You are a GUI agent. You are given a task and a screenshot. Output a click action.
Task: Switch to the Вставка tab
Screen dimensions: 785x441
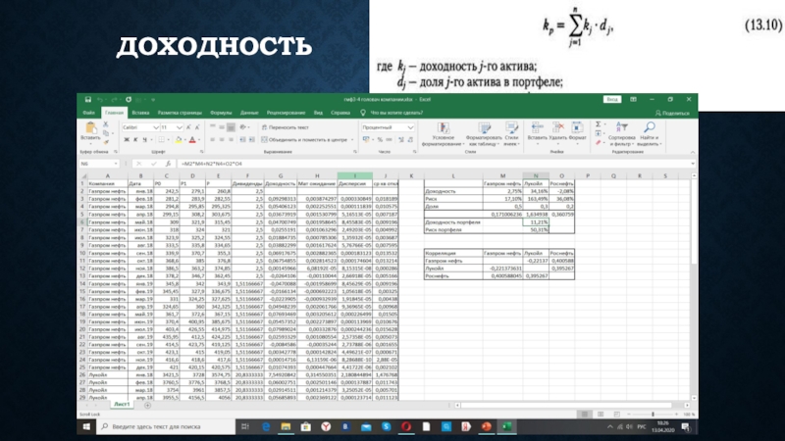pyautogui.click(x=140, y=113)
